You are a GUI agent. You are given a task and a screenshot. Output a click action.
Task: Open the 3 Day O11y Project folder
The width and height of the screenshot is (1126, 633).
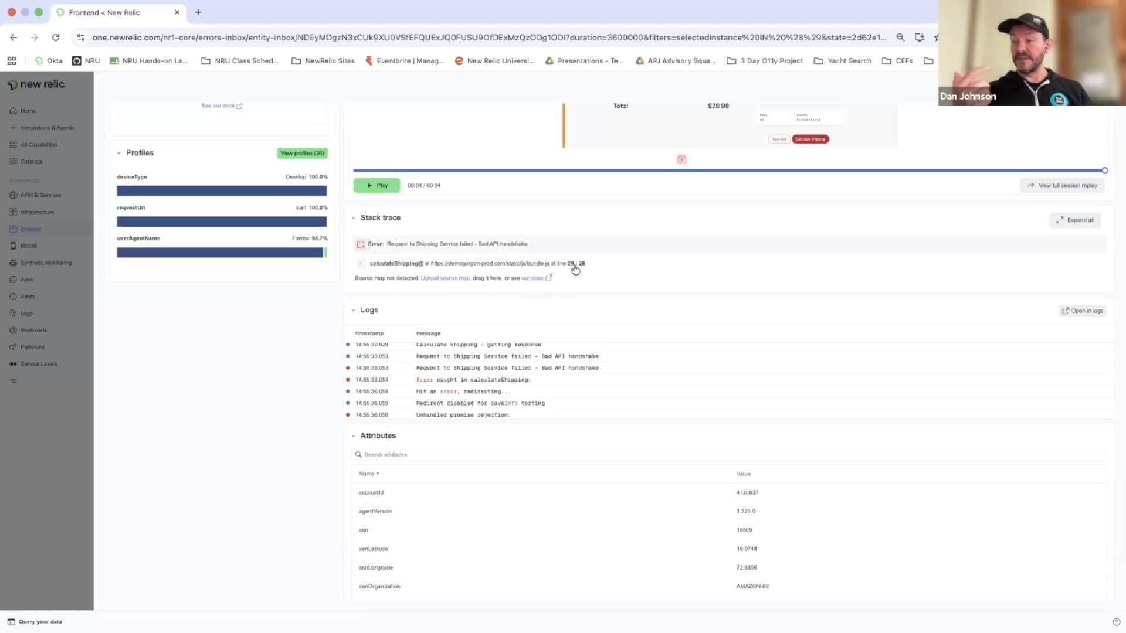click(765, 61)
